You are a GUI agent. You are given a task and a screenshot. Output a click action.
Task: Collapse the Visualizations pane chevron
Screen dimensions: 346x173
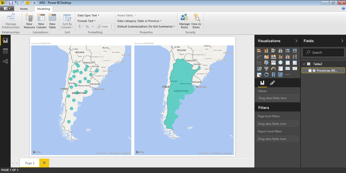point(296,41)
